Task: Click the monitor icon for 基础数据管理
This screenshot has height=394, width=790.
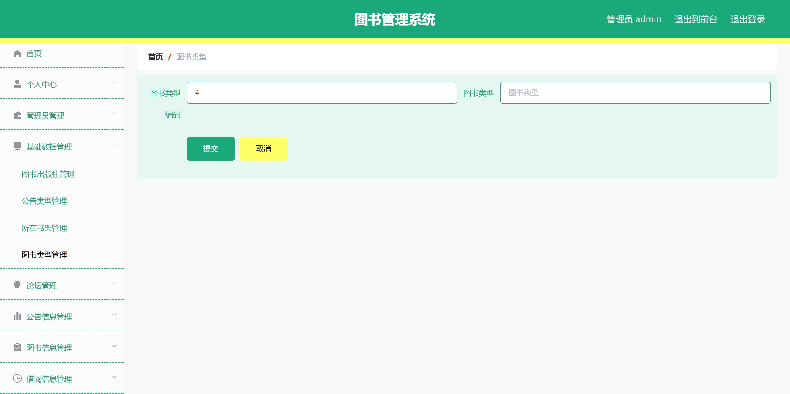Action: 17,146
